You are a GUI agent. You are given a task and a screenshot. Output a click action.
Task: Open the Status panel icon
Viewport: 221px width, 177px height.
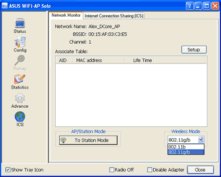click(20, 23)
